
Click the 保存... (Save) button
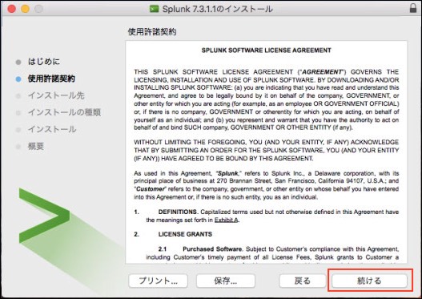226,281
